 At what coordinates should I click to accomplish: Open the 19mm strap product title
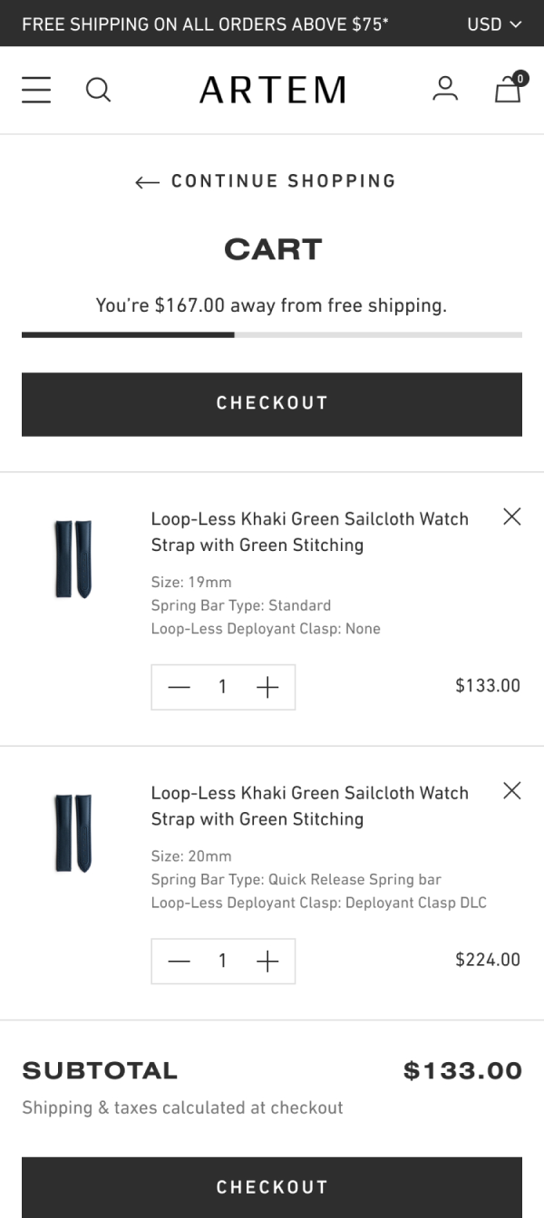pyautogui.click(x=309, y=531)
